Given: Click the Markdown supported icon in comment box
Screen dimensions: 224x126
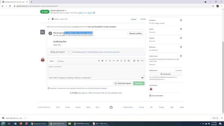Looking at the screenshot, I should click(142, 78).
